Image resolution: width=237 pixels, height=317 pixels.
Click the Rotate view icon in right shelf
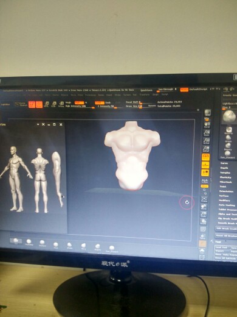[x=203, y=222]
